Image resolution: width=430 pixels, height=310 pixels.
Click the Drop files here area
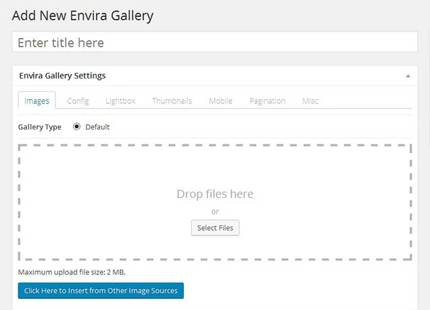click(215, 202)
